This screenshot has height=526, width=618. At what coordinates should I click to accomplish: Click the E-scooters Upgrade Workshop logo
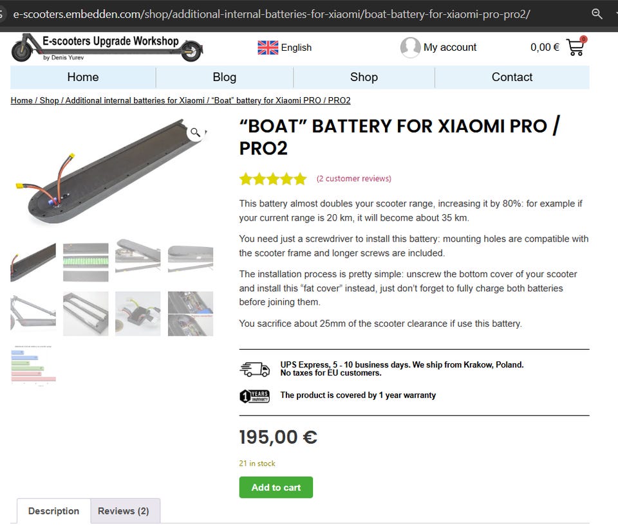click(107, 48)
